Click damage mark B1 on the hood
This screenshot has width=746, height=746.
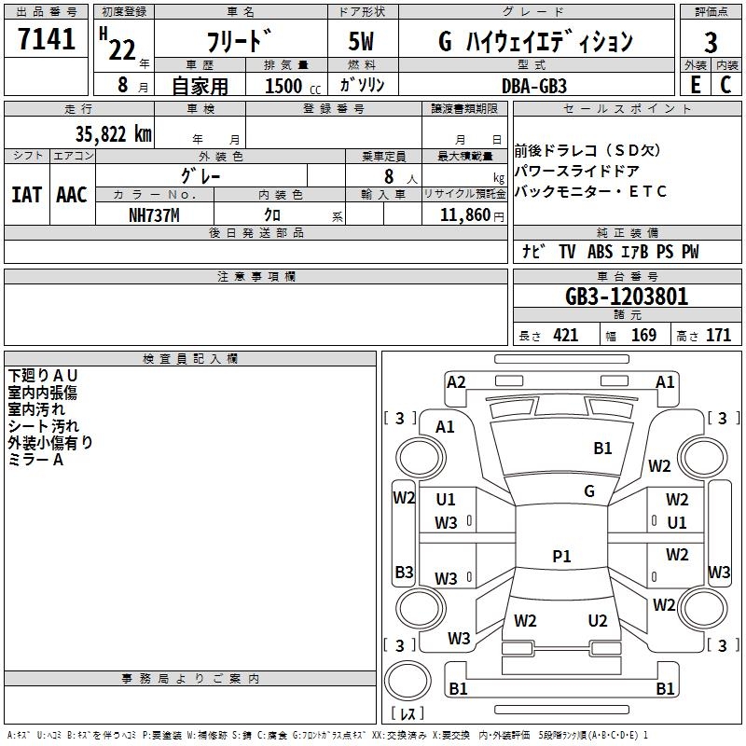[x=602, y=449]
